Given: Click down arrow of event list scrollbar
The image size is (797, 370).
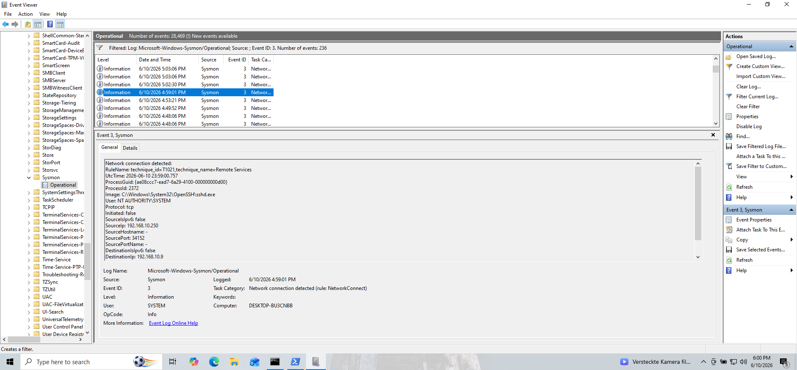Looking at the screenshot, I should (x=716, y=124).
